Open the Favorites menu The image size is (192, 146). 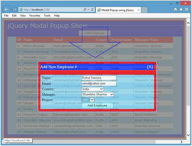35,16
